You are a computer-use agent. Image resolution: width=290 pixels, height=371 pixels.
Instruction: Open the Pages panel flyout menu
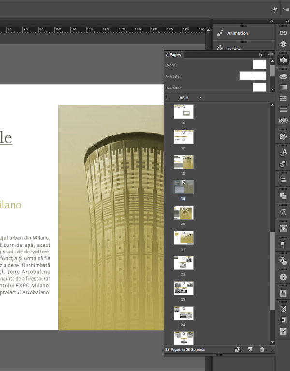pos(271,55)
